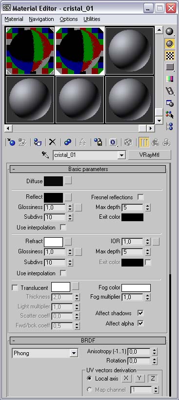Click the Reflect color swatch
The width and height of the screenshot is (179, 400).
[x=53, y=198]
